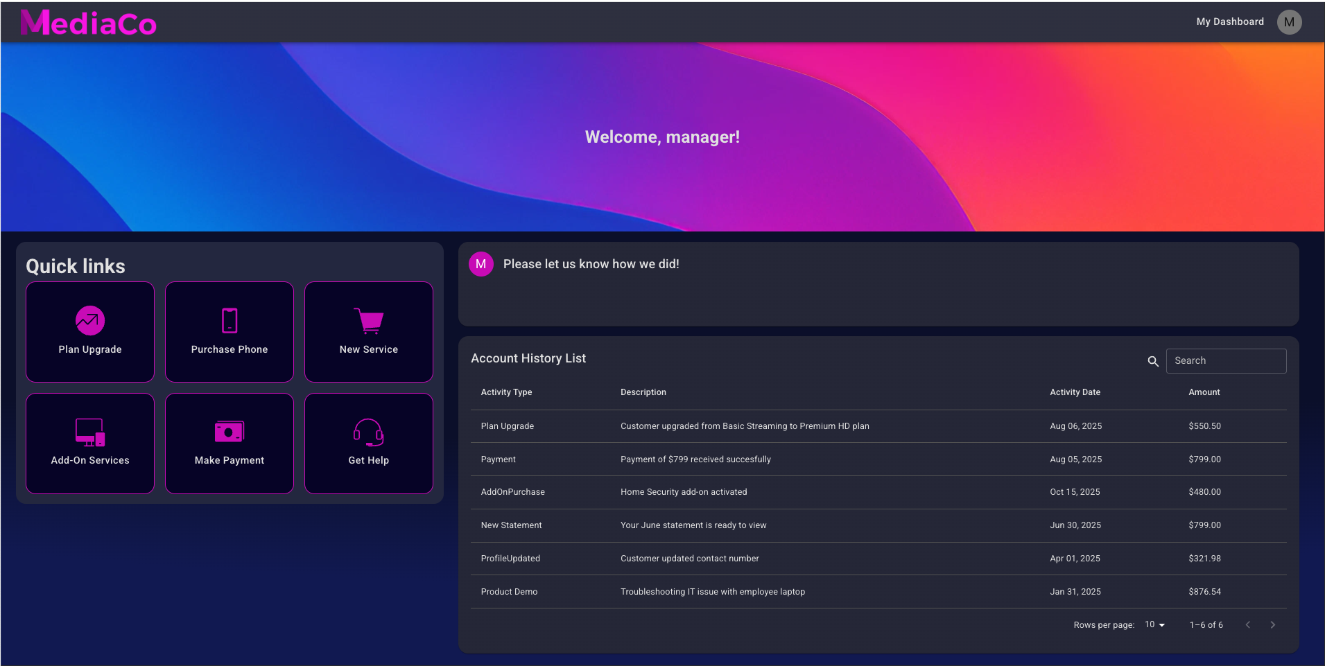Click the Plan Upgrade trend icon
This screenshot has height=666, width=1325.
pyautogui.click(x=90, y=320)
